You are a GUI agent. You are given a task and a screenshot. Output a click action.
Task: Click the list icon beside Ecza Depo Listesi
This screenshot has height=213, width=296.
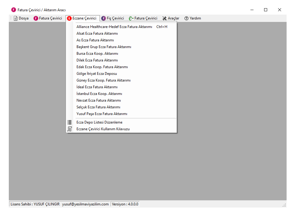[x=70, y=122]
